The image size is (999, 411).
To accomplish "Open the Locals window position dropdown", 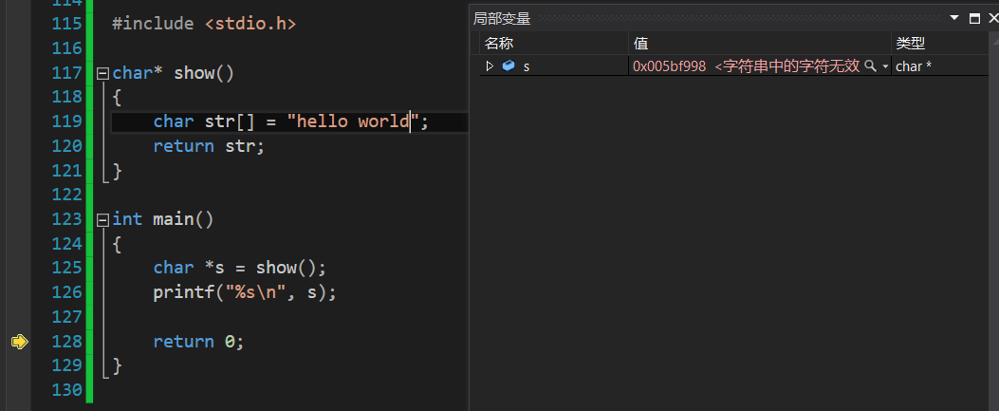I will (955, 18).
